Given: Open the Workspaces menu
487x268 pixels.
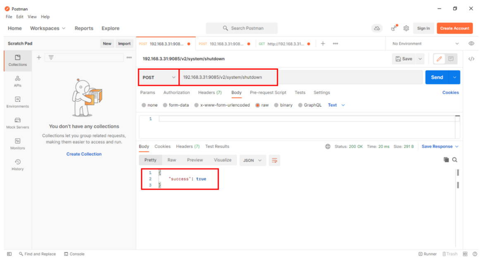Looking at the screenshot, I should [48, 28].
